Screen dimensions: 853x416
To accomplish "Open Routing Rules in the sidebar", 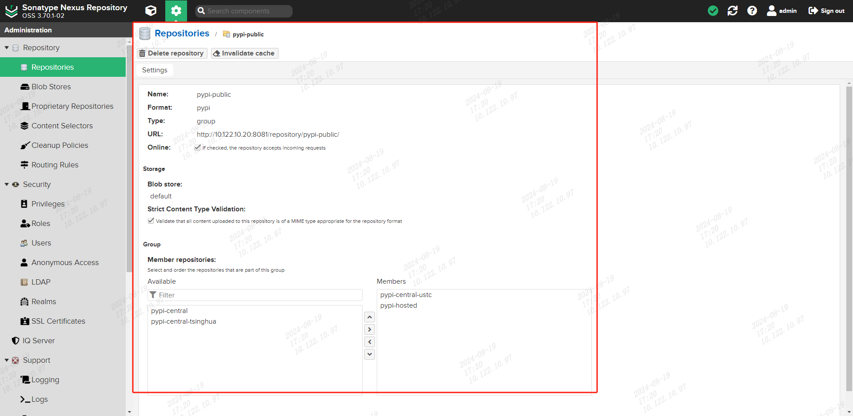I will coord(63,165).
